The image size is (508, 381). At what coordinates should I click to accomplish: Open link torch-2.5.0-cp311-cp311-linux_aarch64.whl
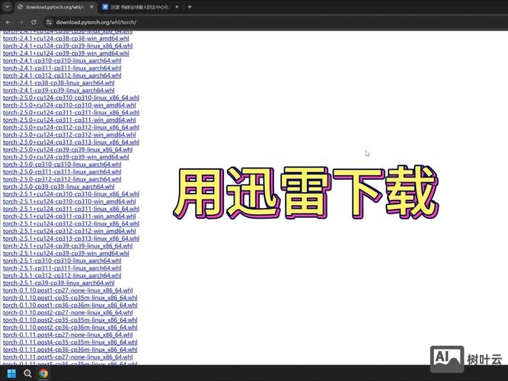click(62, 172)
